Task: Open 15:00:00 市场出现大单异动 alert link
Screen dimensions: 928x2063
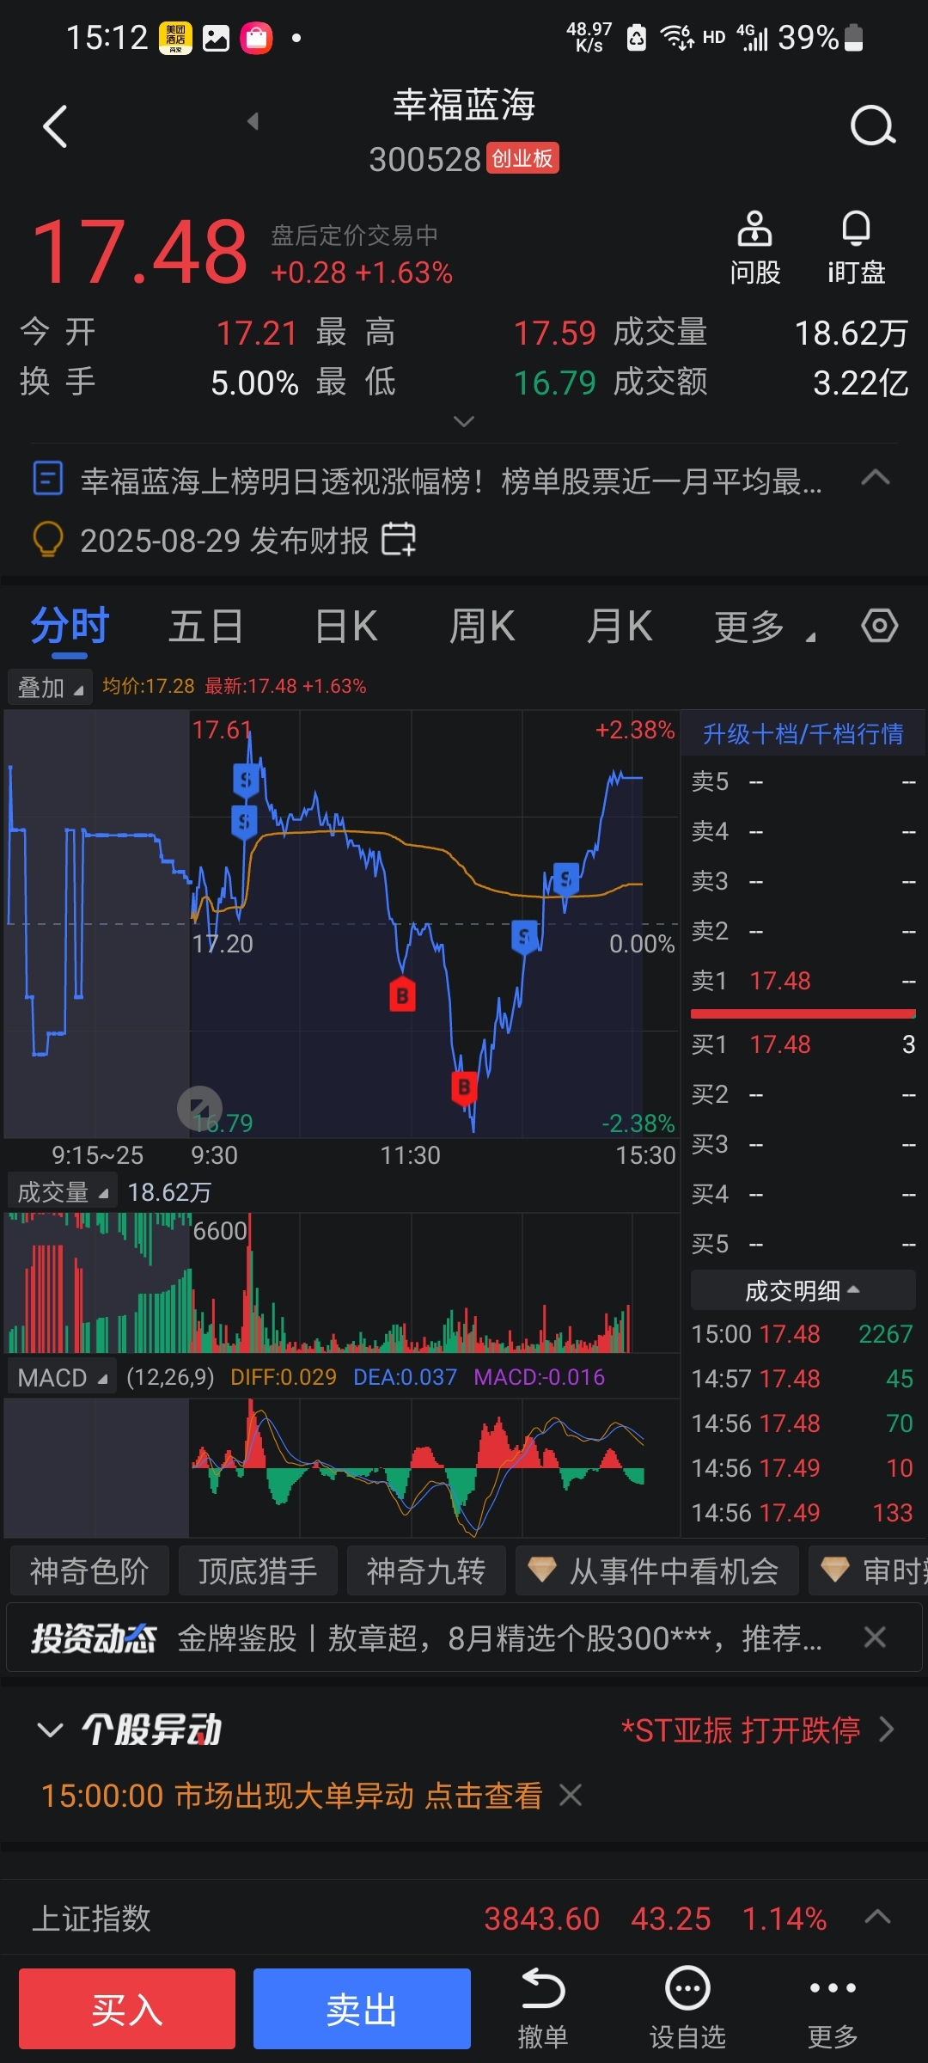Action: point(292,1795)
